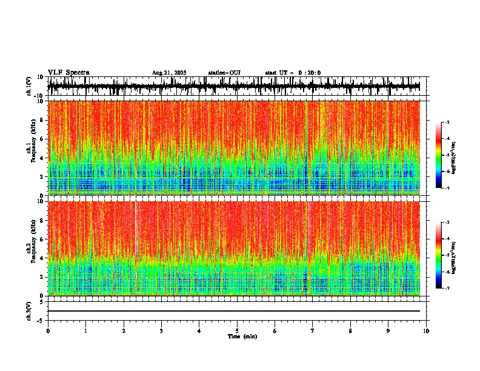The width and height of the screenshot is (480, 371).
Task: Click time axis tick label "5"
Action: 237,331
